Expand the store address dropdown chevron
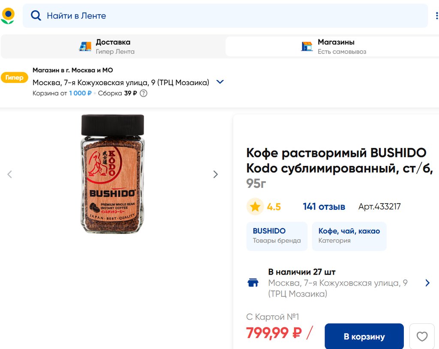Image resolution: width=439 pixels, height=349 pixels. [220, 82]
